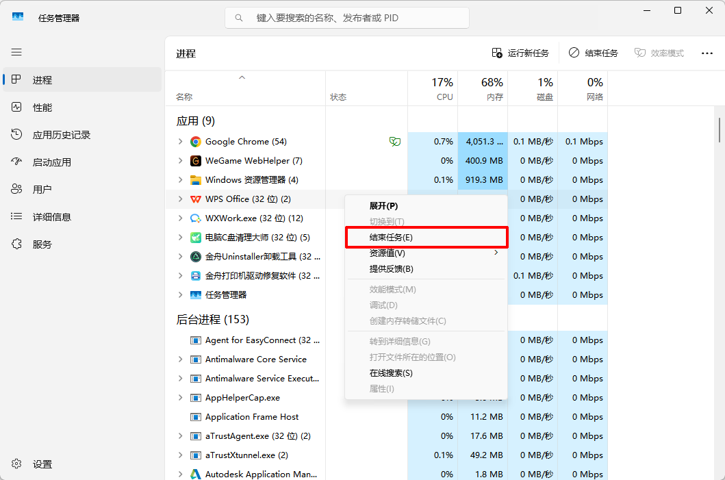Click the 任务管理器 icon in process list
725x480 pixels.
click(196, 295)
